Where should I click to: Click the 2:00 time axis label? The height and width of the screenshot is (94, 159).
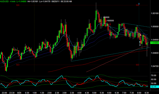50,93
